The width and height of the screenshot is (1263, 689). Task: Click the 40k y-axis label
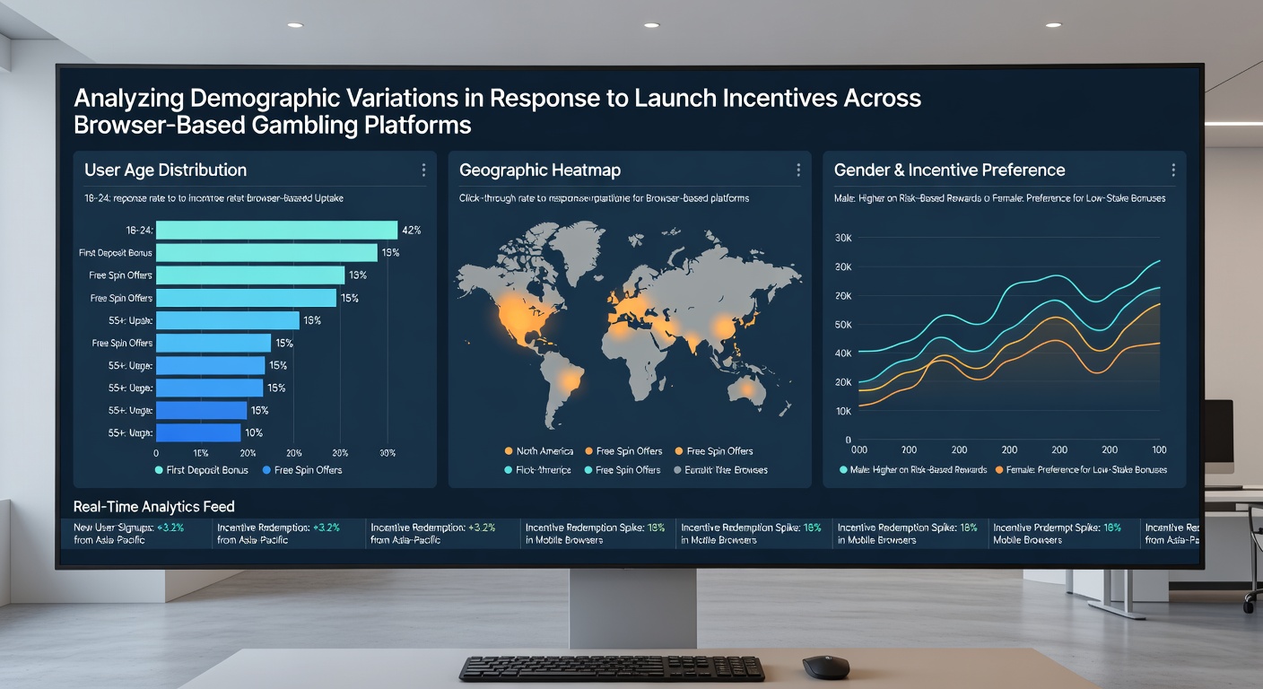(843, 353)
